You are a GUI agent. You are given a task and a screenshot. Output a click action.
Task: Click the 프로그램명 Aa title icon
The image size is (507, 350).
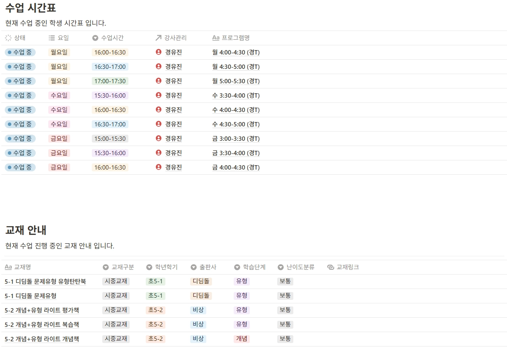[216, 38]
